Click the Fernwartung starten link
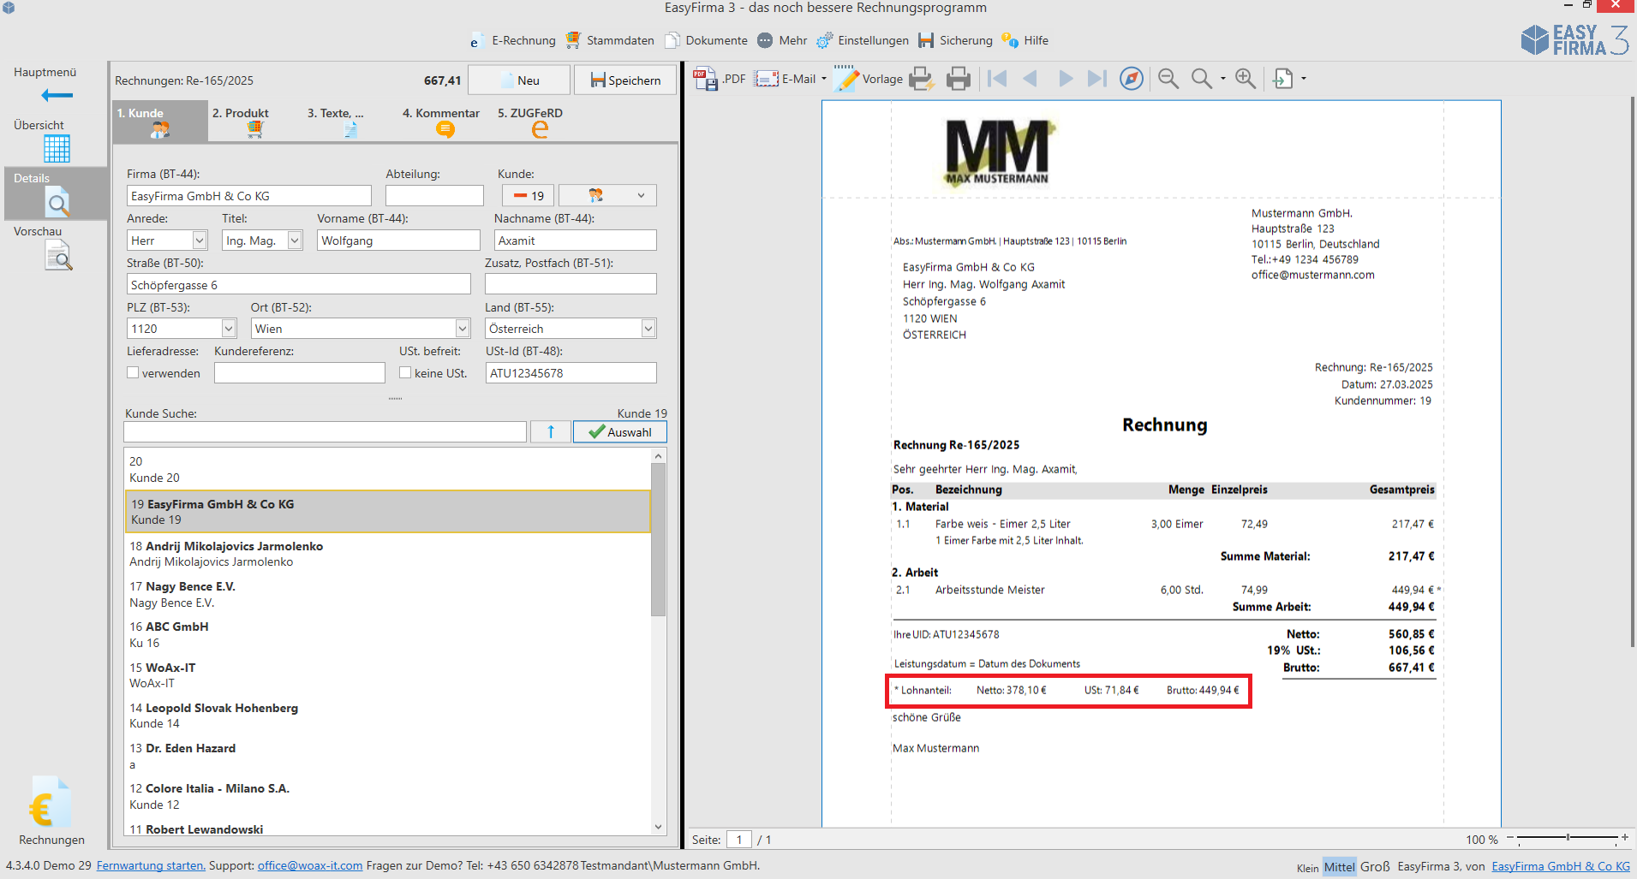This screenshot has width=1637, height=879. (x=151, y=865)
